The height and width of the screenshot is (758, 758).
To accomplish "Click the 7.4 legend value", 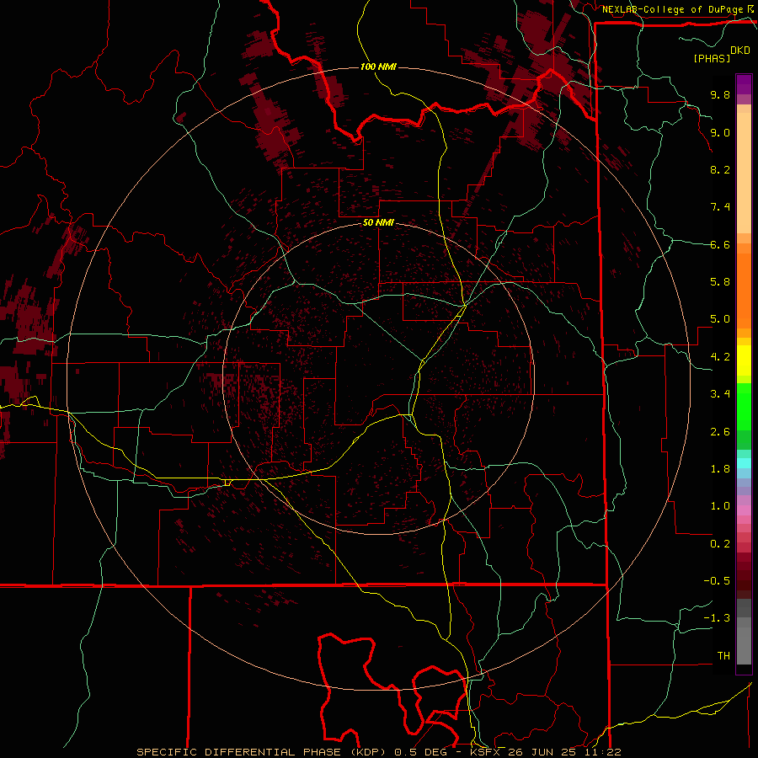I will (x=720, y=207).
